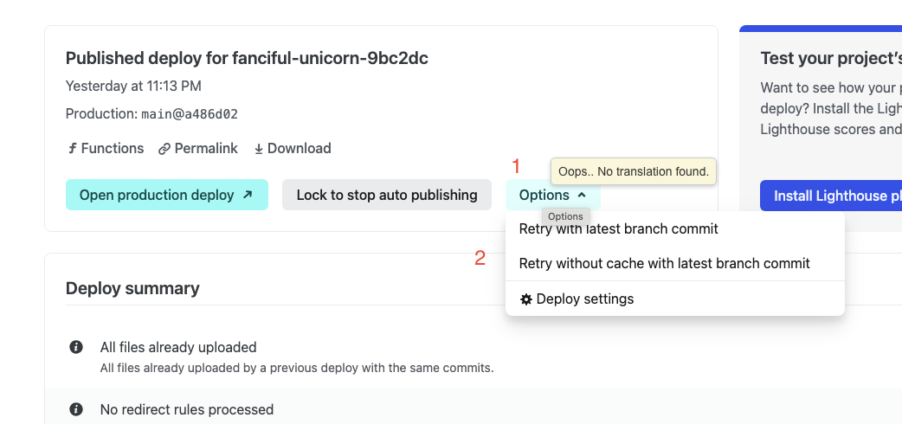
Task: Click the Download arrow icon
Action: [x=258, y=149]
